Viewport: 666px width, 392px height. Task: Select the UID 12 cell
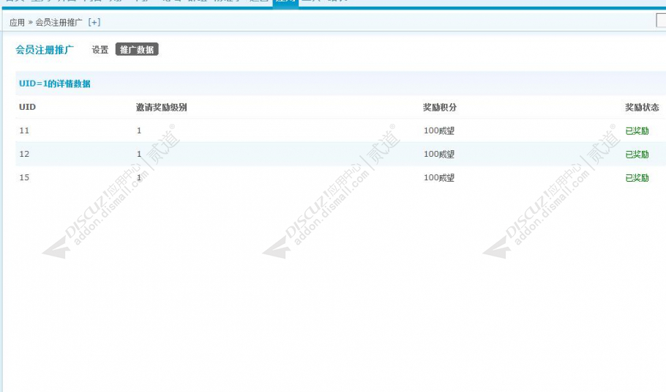tap(24, 154)
